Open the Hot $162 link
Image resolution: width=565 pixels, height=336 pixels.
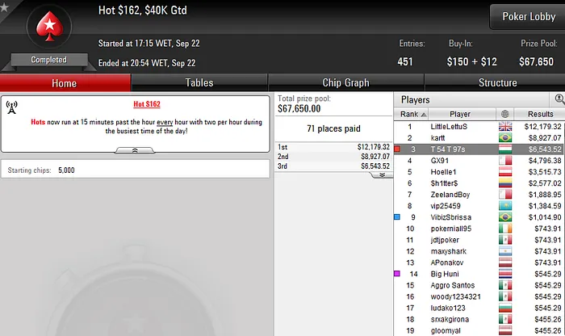click(x=147, y=104)
